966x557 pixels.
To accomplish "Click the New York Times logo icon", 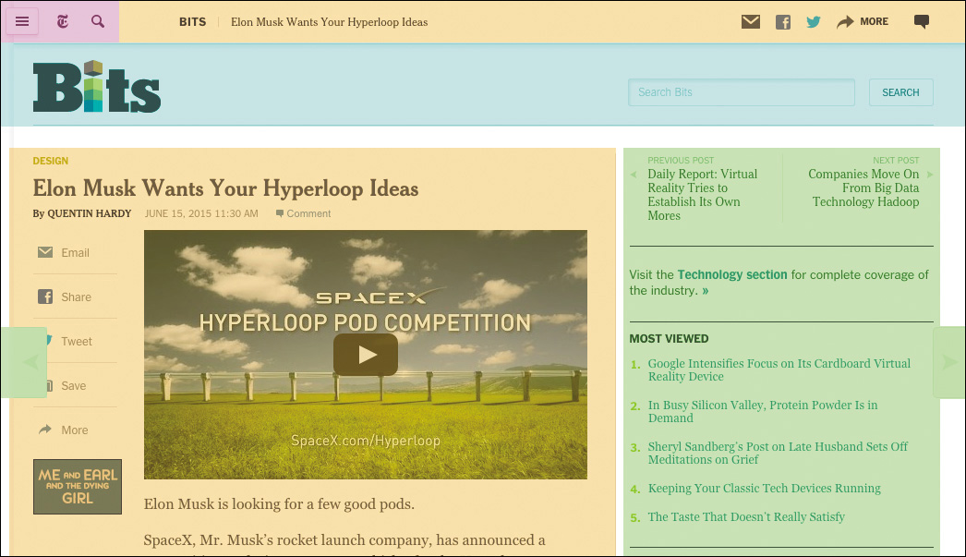I will pos(63,21).
